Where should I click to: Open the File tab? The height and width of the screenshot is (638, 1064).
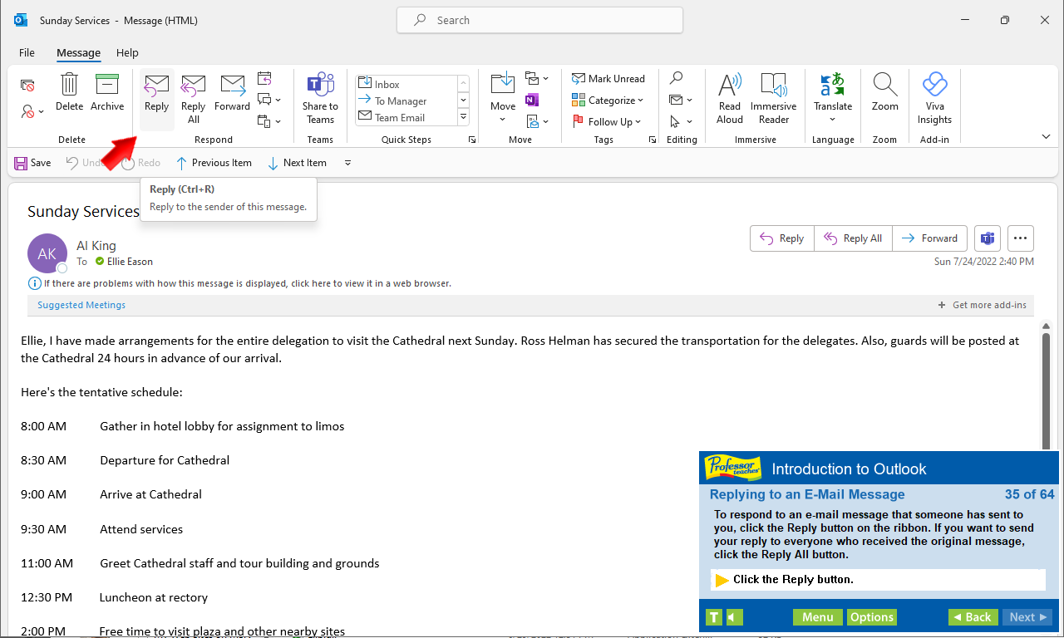pyautogui.click(x=27, y=52)
